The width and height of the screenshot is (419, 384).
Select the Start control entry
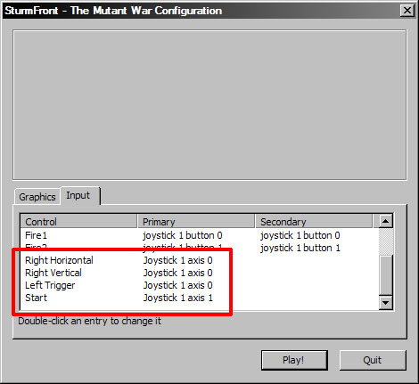coord(36,298)
